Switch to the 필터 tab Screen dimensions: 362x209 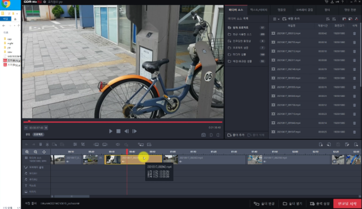[327, 10]
